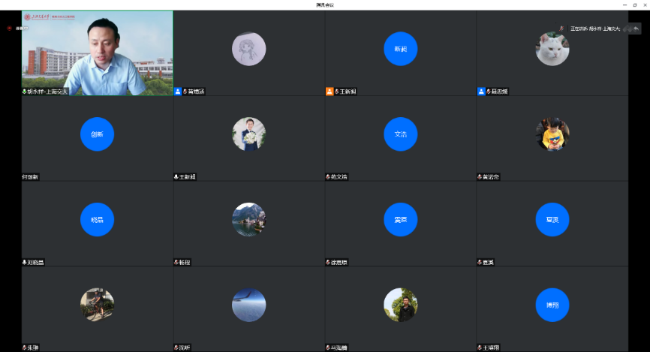Click the red recording indicator icon

[10, 29]
